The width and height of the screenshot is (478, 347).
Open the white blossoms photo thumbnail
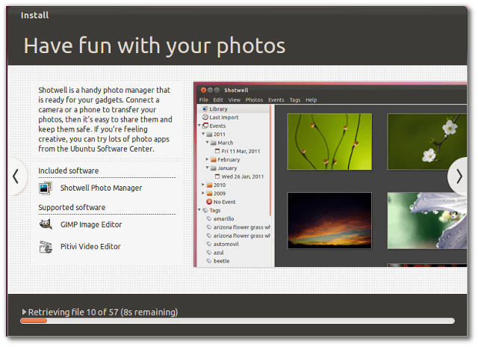[x=426, y=142]
